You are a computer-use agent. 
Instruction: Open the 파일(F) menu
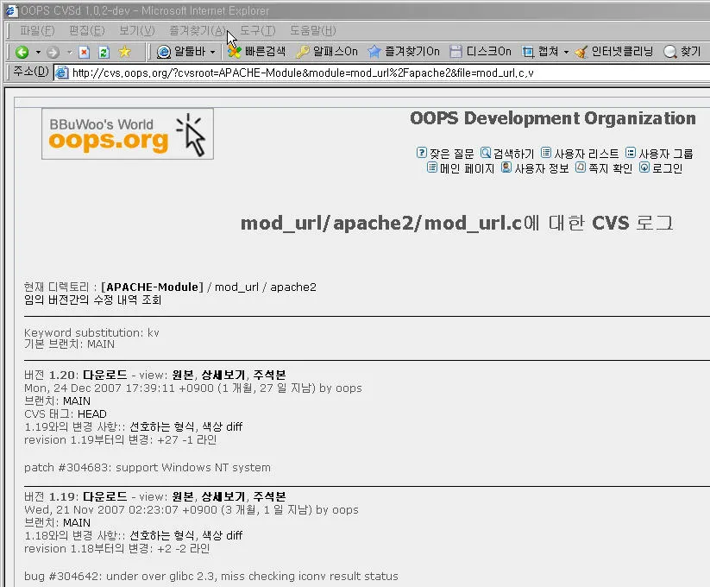37,31
